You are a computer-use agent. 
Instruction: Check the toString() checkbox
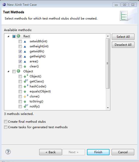click(x=20, y=101)
